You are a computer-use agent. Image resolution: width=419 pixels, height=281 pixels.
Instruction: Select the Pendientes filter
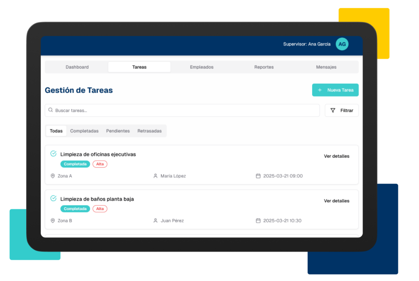(x=118, y=131)
